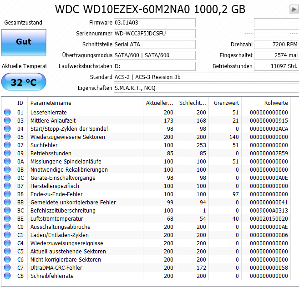The image size is (299, 287).
Task: Click the Standard field ACS-2 | ACS-3
Action: tap(206, 77)
